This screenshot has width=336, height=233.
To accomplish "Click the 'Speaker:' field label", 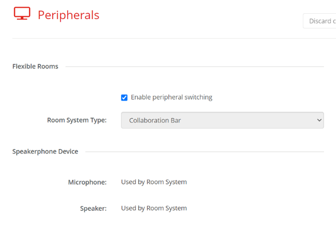I will [x=93, y=209].
